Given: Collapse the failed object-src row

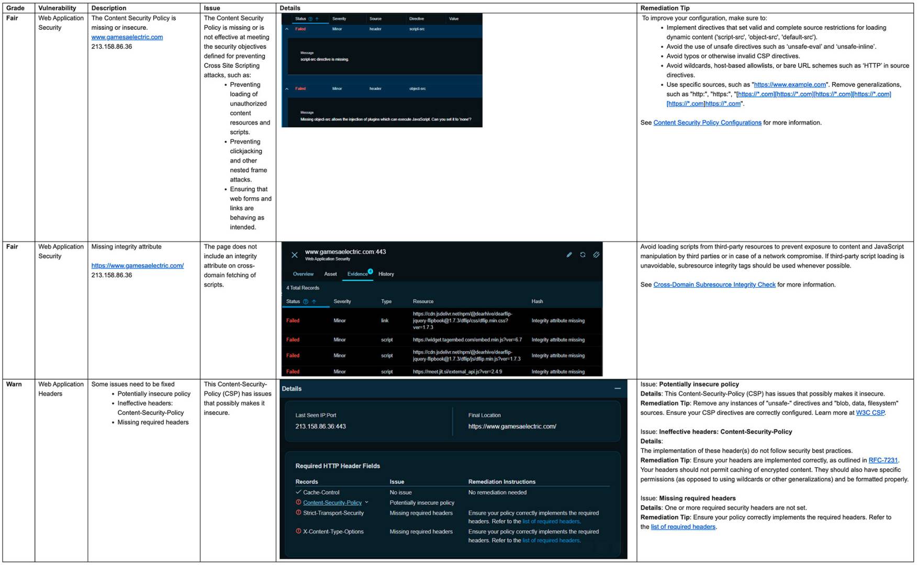Looking at the screenshot, I should pyautogui.click(x=287, y=89).
